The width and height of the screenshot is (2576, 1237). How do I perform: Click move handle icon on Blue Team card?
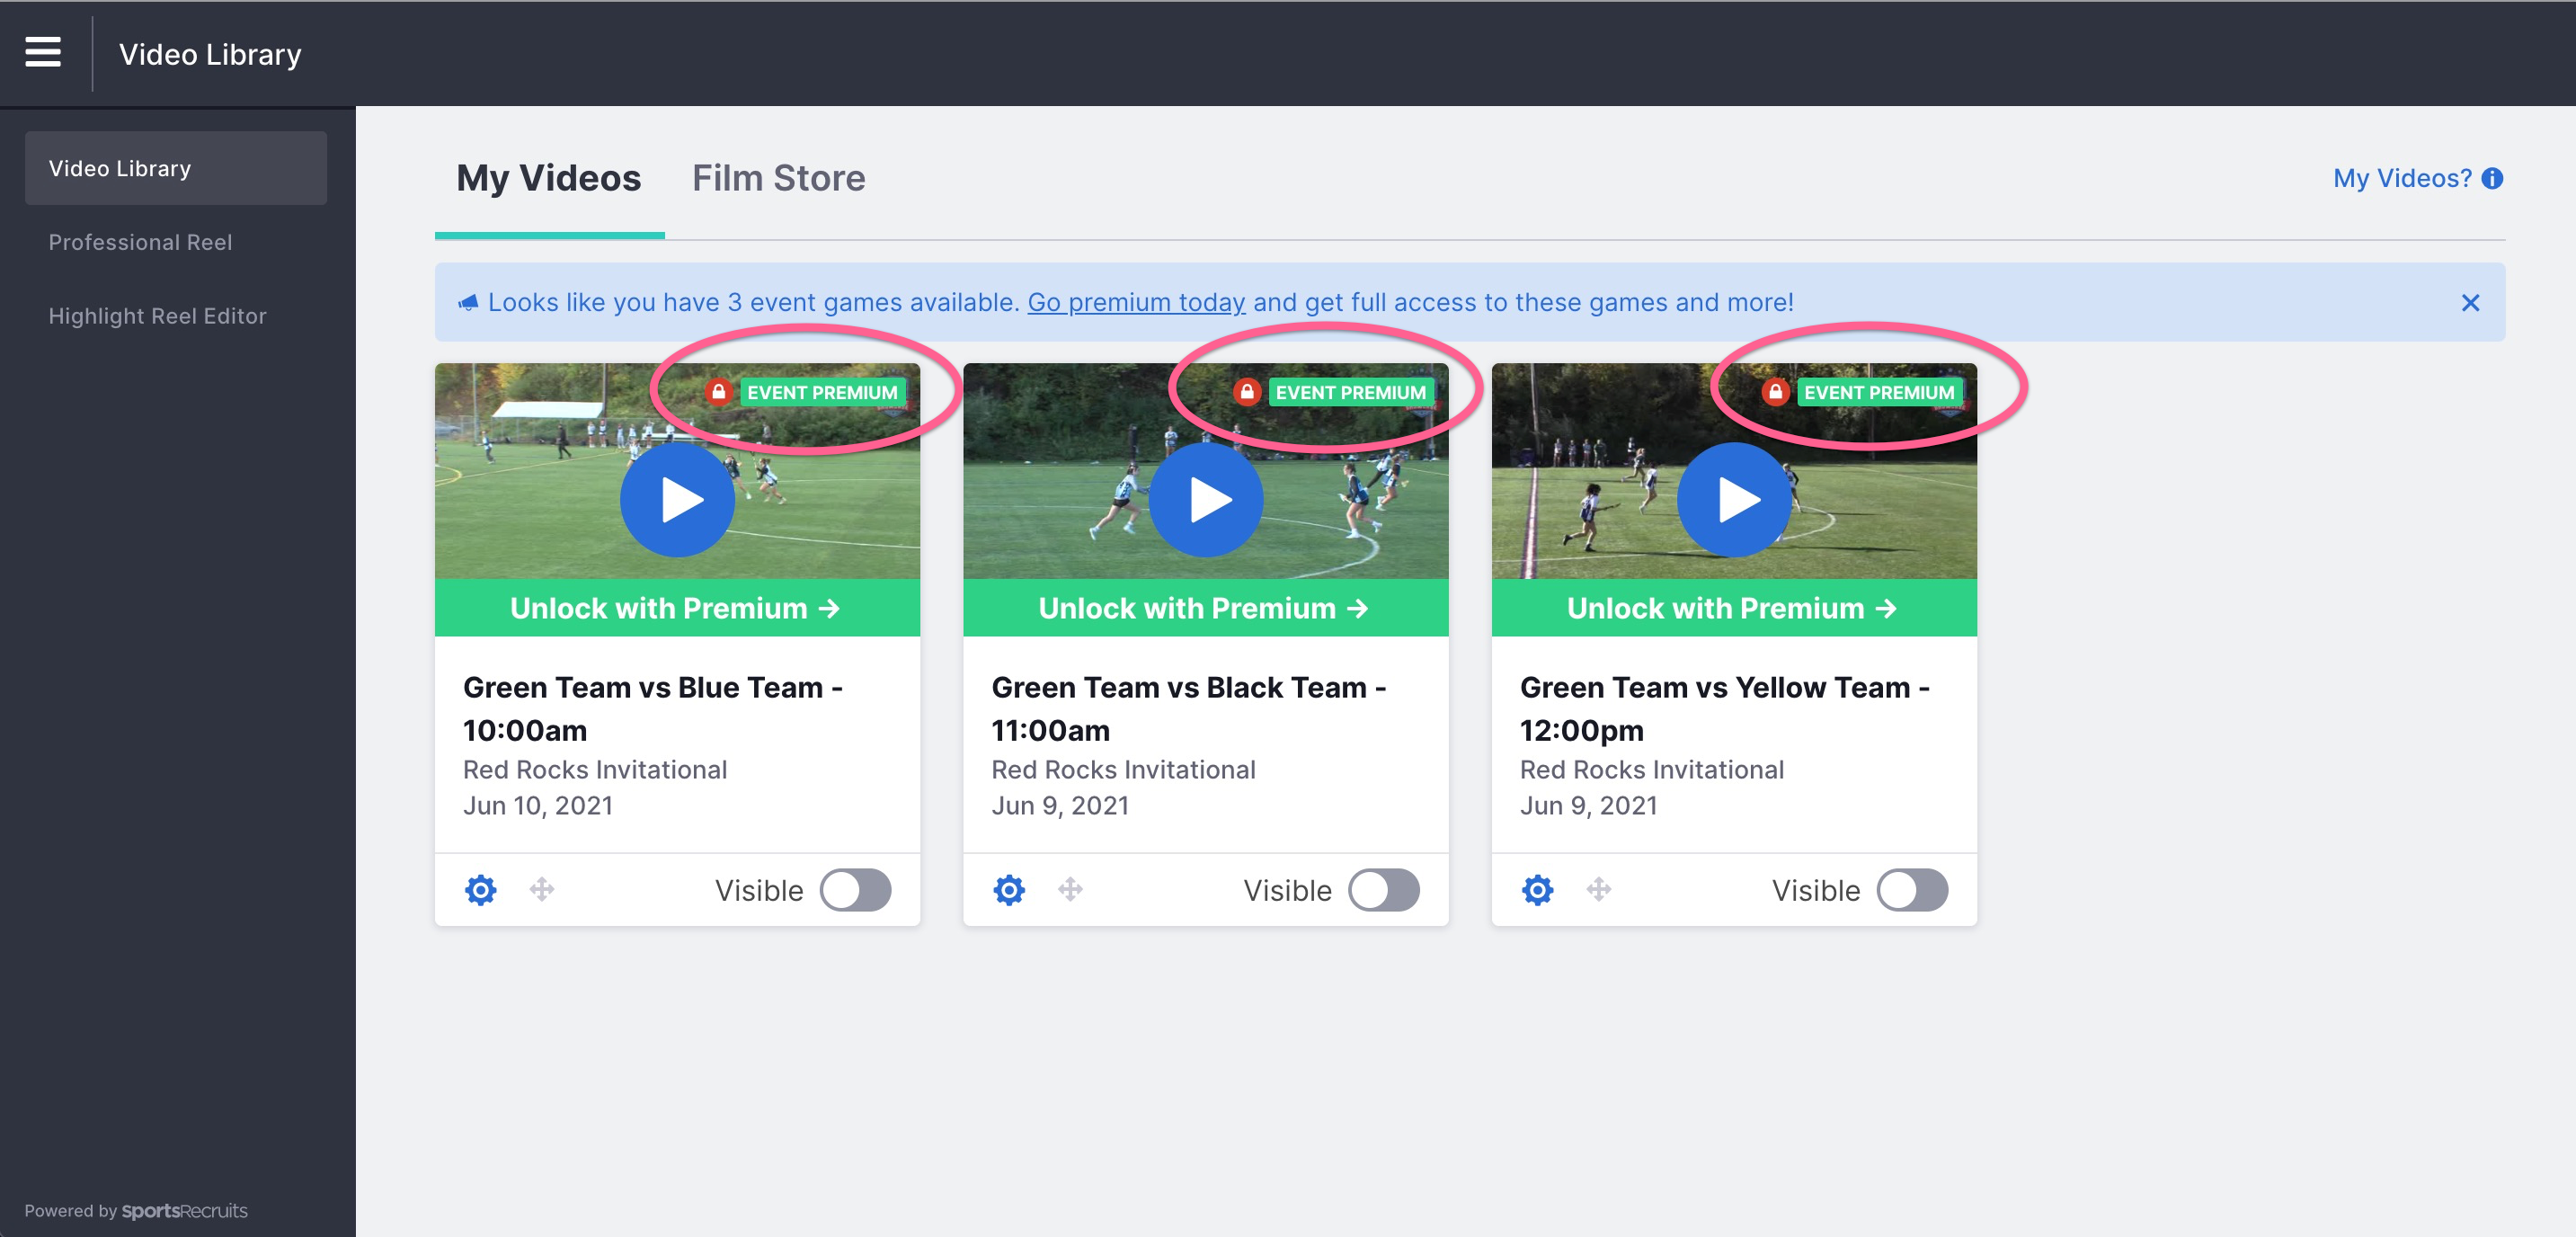pyautogui.click(x=542, y=888)
